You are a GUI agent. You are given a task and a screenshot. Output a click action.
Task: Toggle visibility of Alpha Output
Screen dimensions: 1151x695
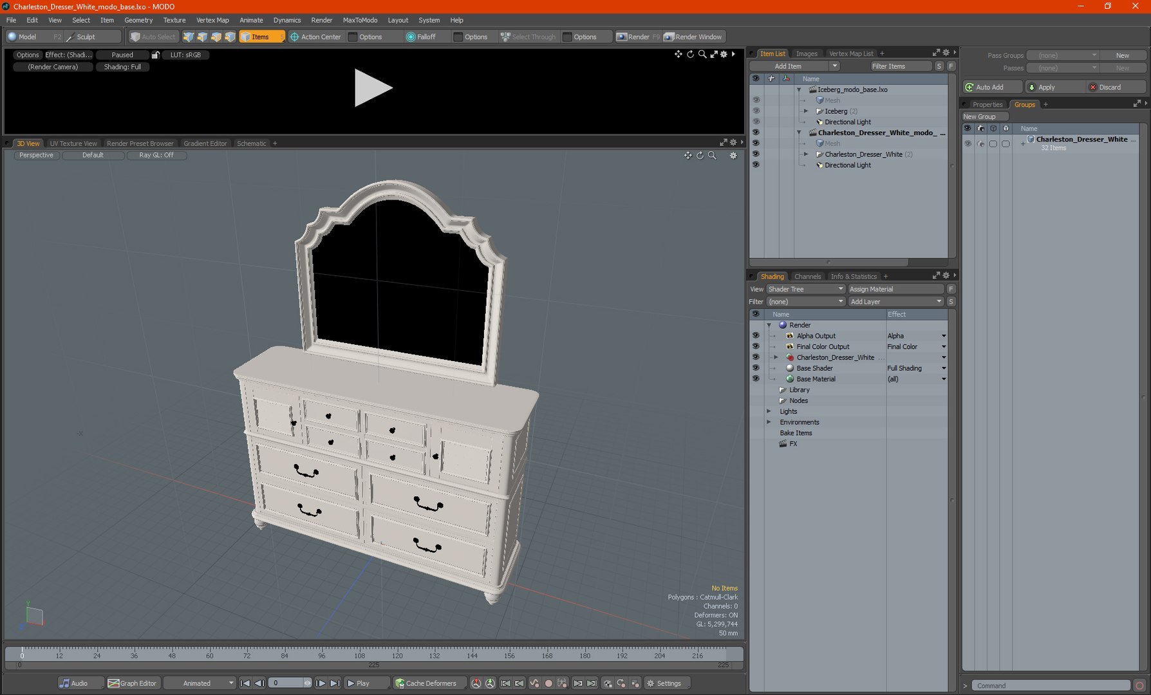tap(756, 336)
